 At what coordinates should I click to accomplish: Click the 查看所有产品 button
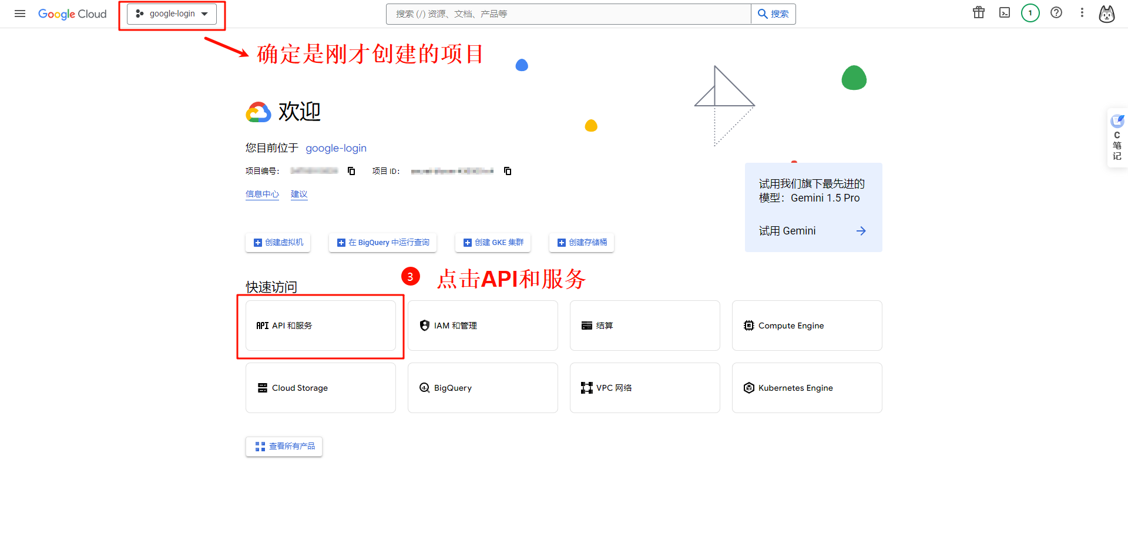coord(284,447)
